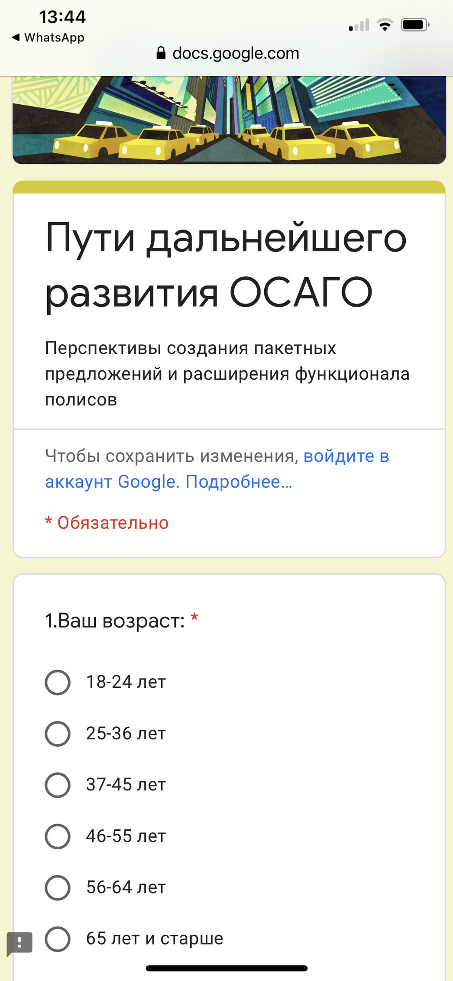Select the 18-24 лет age option

(58, 683)
